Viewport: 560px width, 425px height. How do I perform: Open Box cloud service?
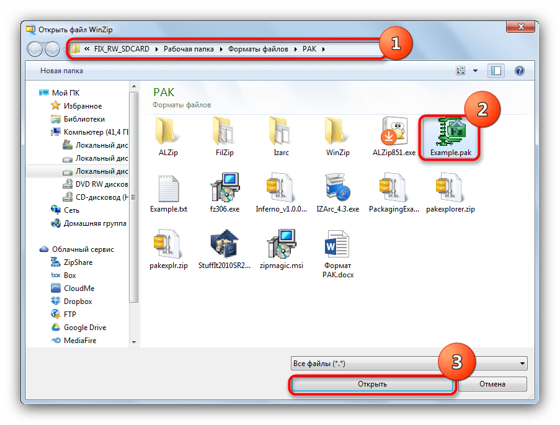tap(63, 275)
